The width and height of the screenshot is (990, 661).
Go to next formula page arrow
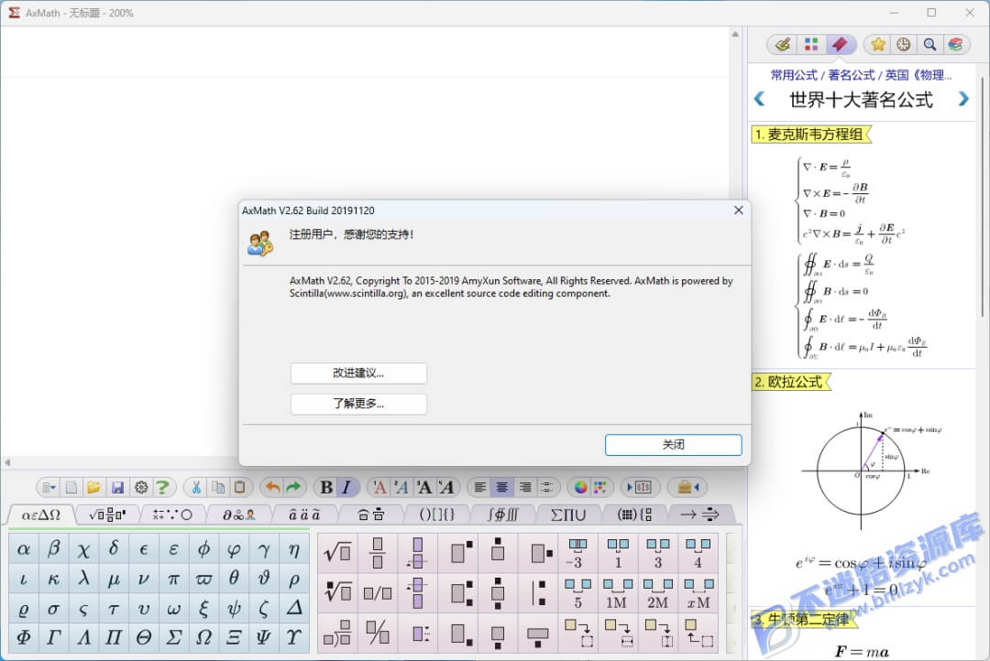(x=962, y=99)
